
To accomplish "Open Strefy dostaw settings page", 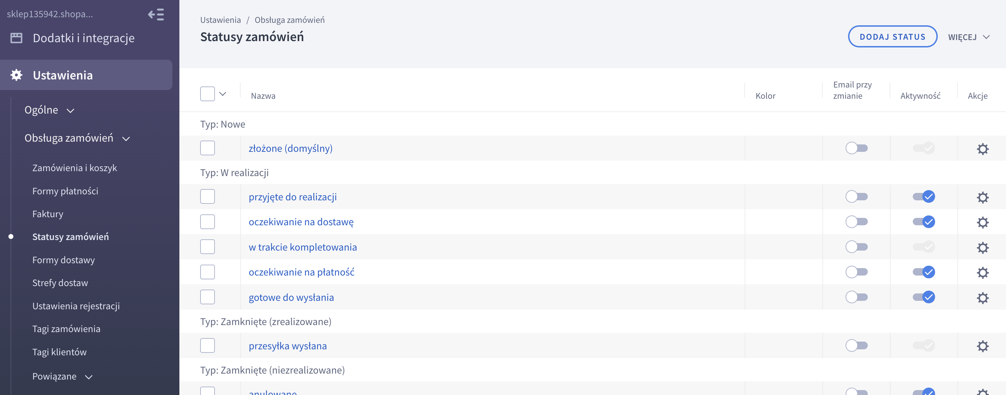I will (60, 283).
